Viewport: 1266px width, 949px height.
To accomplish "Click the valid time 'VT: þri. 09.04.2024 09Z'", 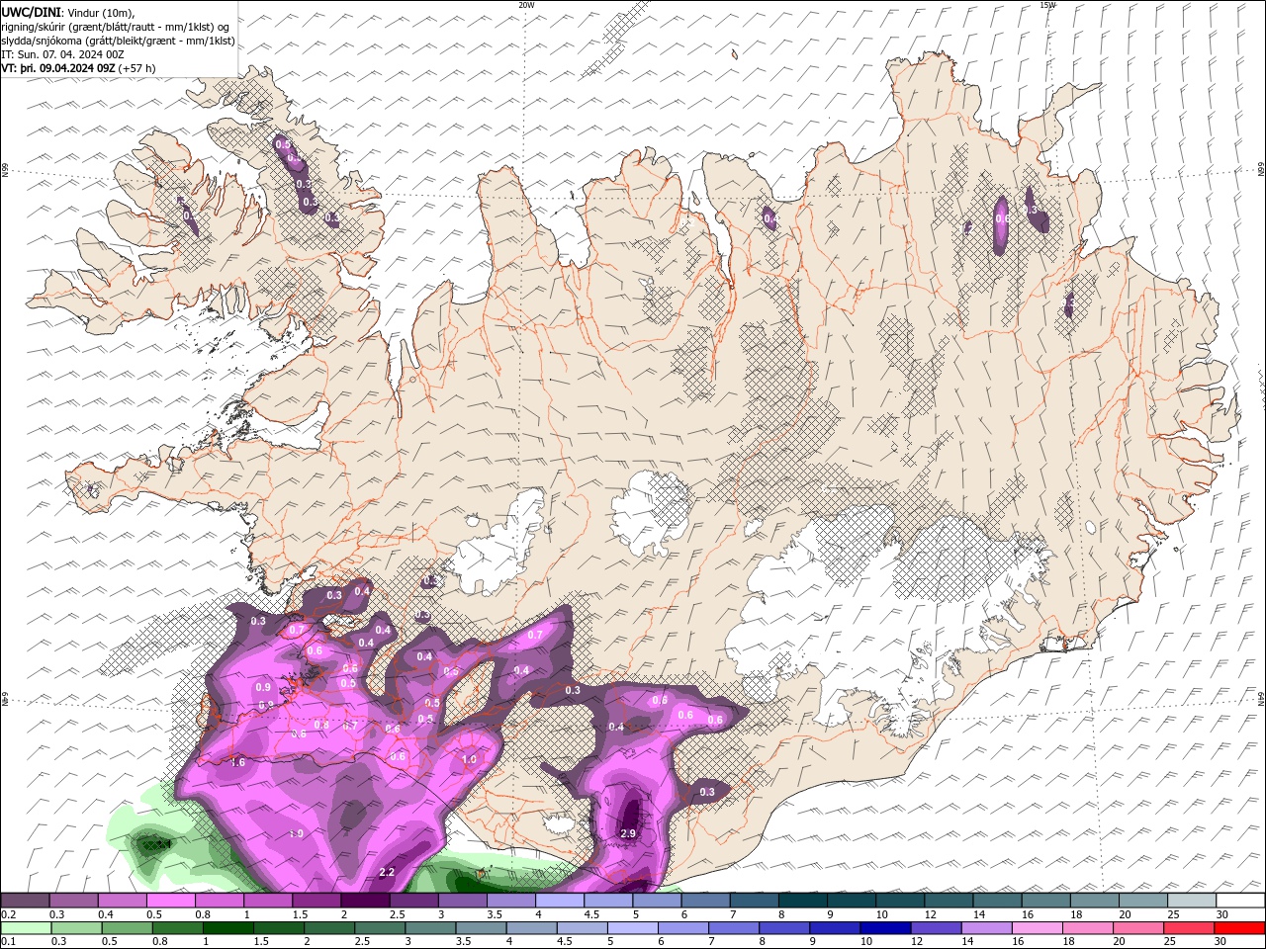I will coord(58,68).
